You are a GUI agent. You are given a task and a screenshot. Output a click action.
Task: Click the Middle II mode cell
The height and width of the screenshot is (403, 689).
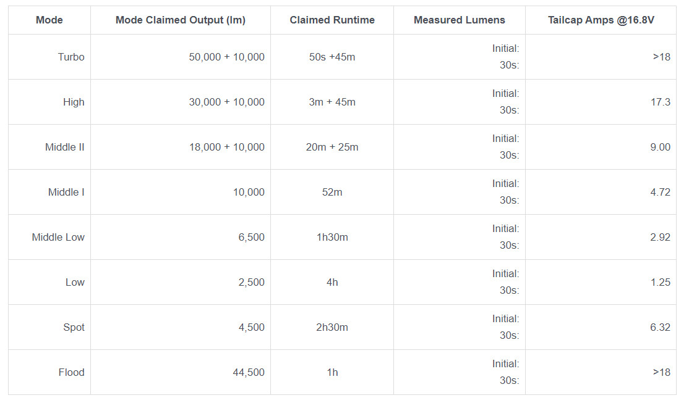[x=65, y=147]
